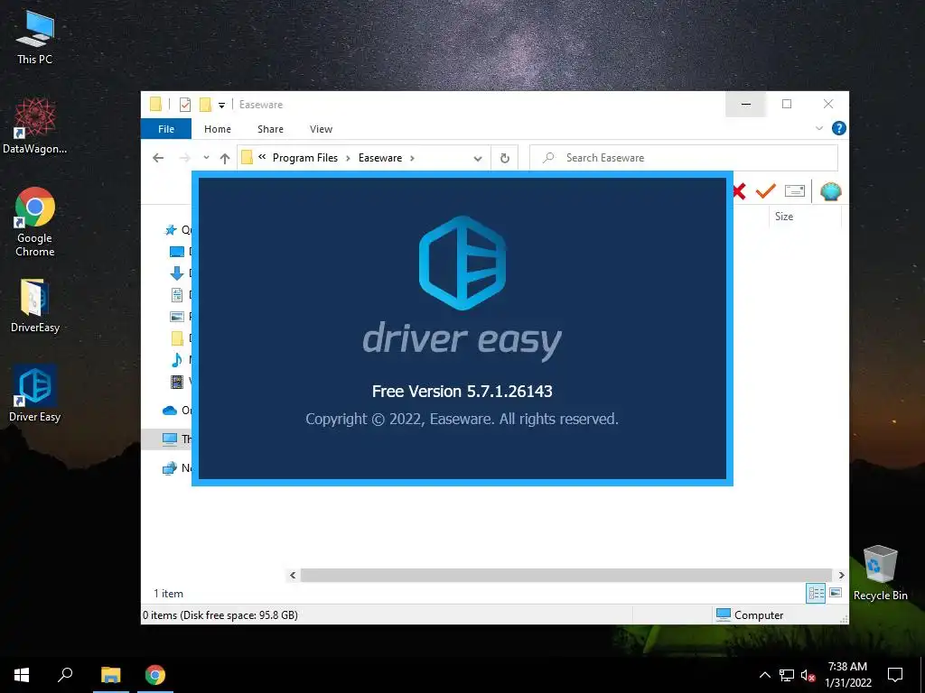Select the Recycle Bin desktop icon

tap(880, 573)
